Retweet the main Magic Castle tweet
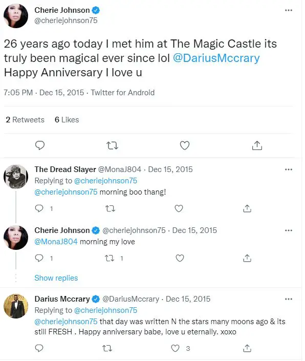 tap(112, 145)
